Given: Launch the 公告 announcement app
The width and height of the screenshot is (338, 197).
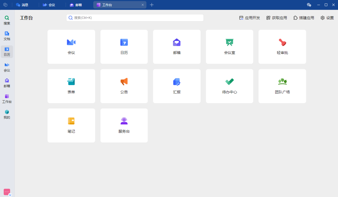Looking at the screenshot, I should [124, 86].
